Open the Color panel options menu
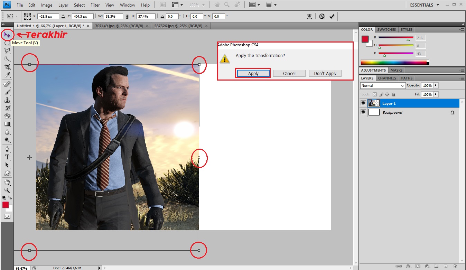 [x=462, y=30]
